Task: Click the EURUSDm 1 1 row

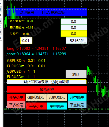Action: [x=21, y=77]
